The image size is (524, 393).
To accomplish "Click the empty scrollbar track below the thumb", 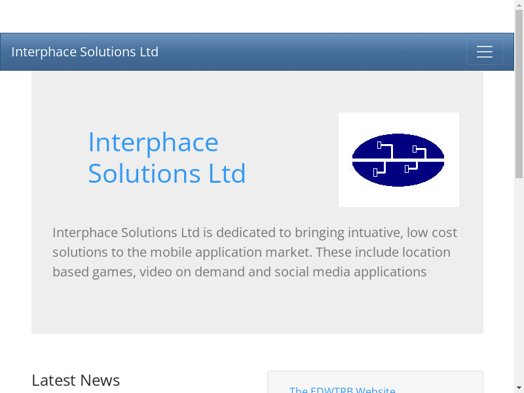I will tap(519, 282).
